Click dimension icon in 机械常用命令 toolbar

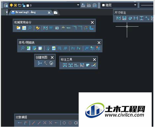point(45,28)
